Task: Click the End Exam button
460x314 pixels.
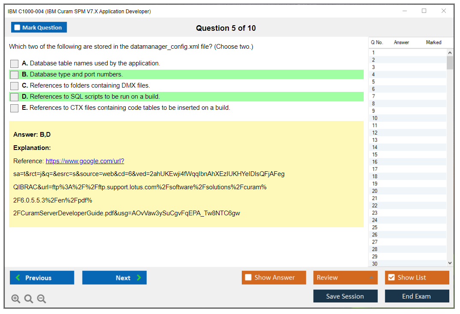Action: tap(417, 296)
